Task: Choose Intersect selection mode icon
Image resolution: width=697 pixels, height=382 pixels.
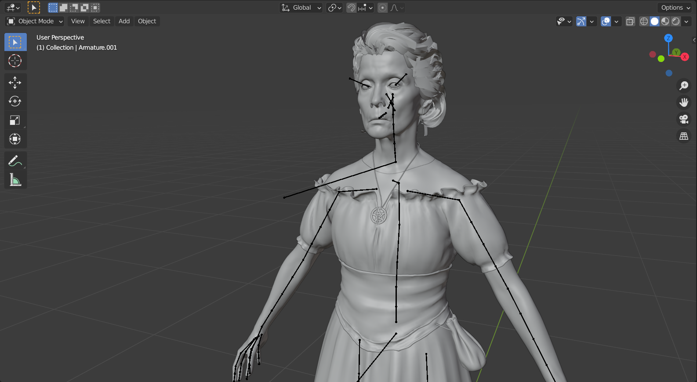Action: [x=95, y=7]
